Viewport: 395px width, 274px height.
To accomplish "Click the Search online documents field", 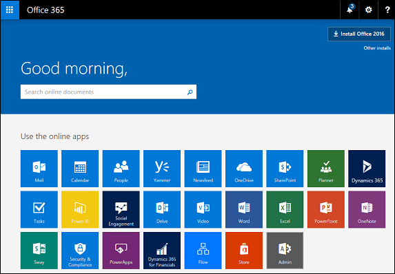I will [x=109, y=92].
